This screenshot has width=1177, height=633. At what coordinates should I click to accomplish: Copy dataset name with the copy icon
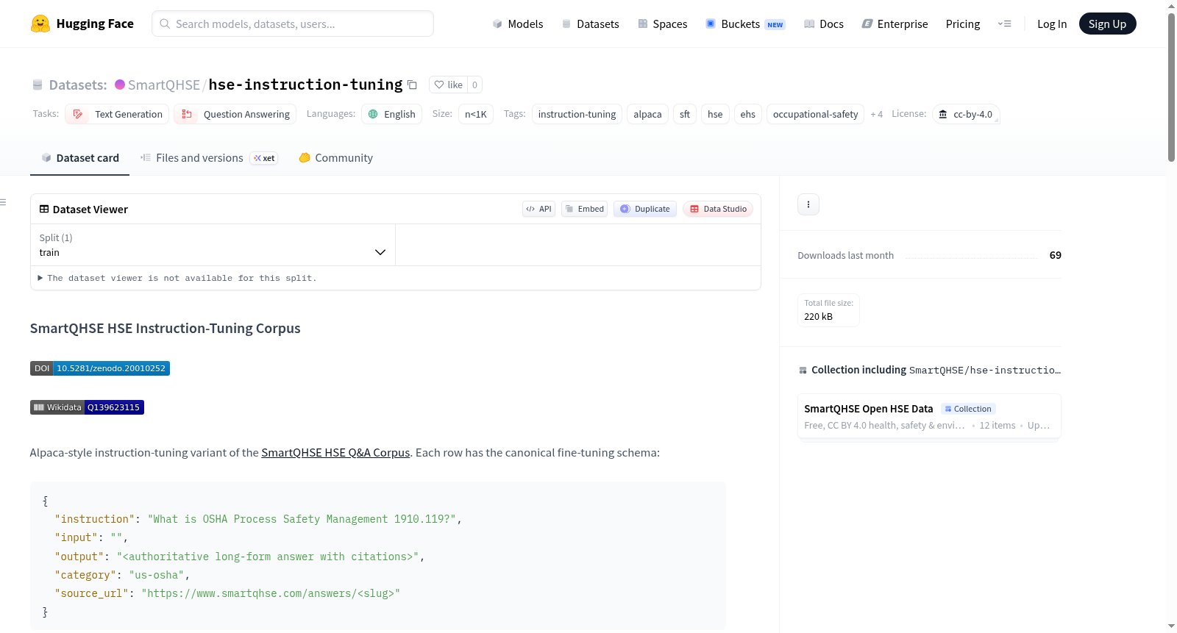coord(412,85)
